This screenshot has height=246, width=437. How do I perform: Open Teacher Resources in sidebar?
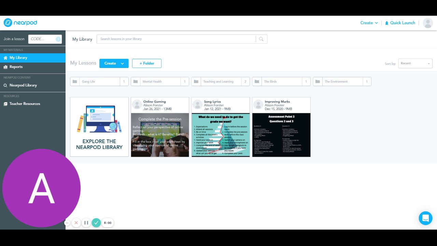tap(33, 104)
